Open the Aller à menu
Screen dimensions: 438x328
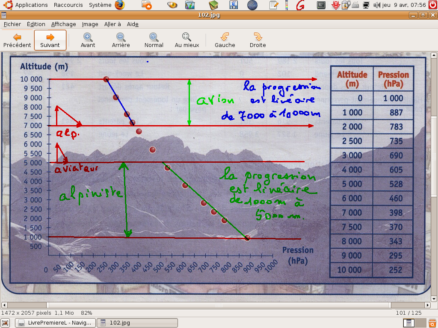pos(112,24)
